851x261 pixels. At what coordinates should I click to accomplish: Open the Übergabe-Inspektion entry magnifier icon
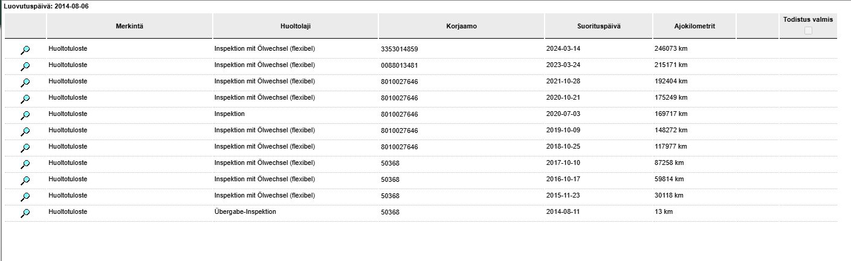coord(25,213)
